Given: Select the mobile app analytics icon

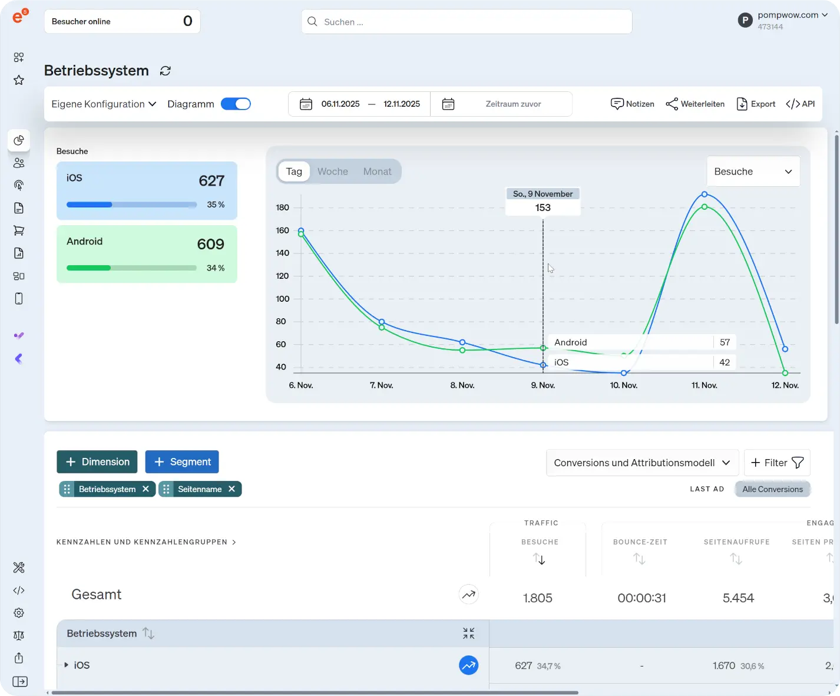Looking at the screenshot, I should pos(18,298).
